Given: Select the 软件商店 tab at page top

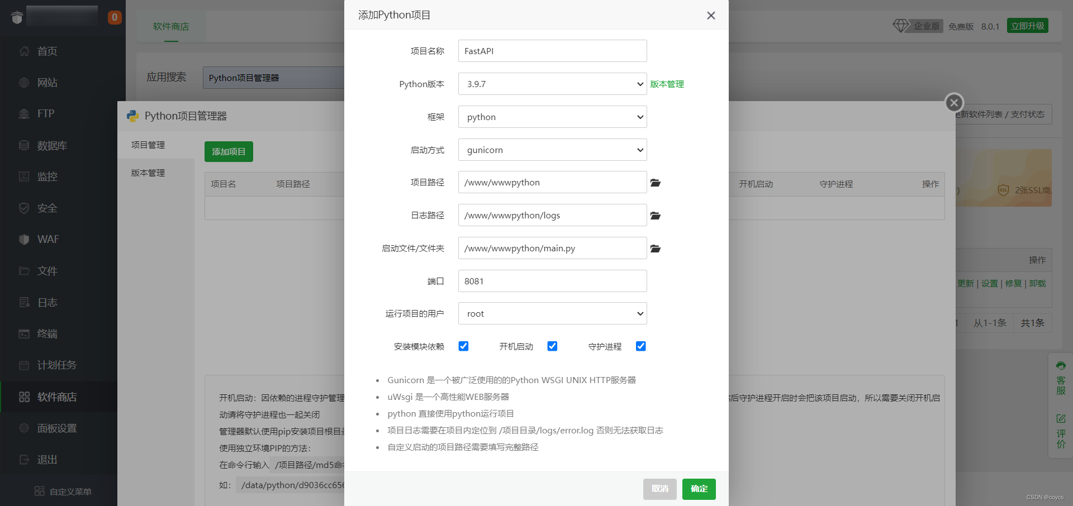Looking at the screenshot, I should [171, 26].
